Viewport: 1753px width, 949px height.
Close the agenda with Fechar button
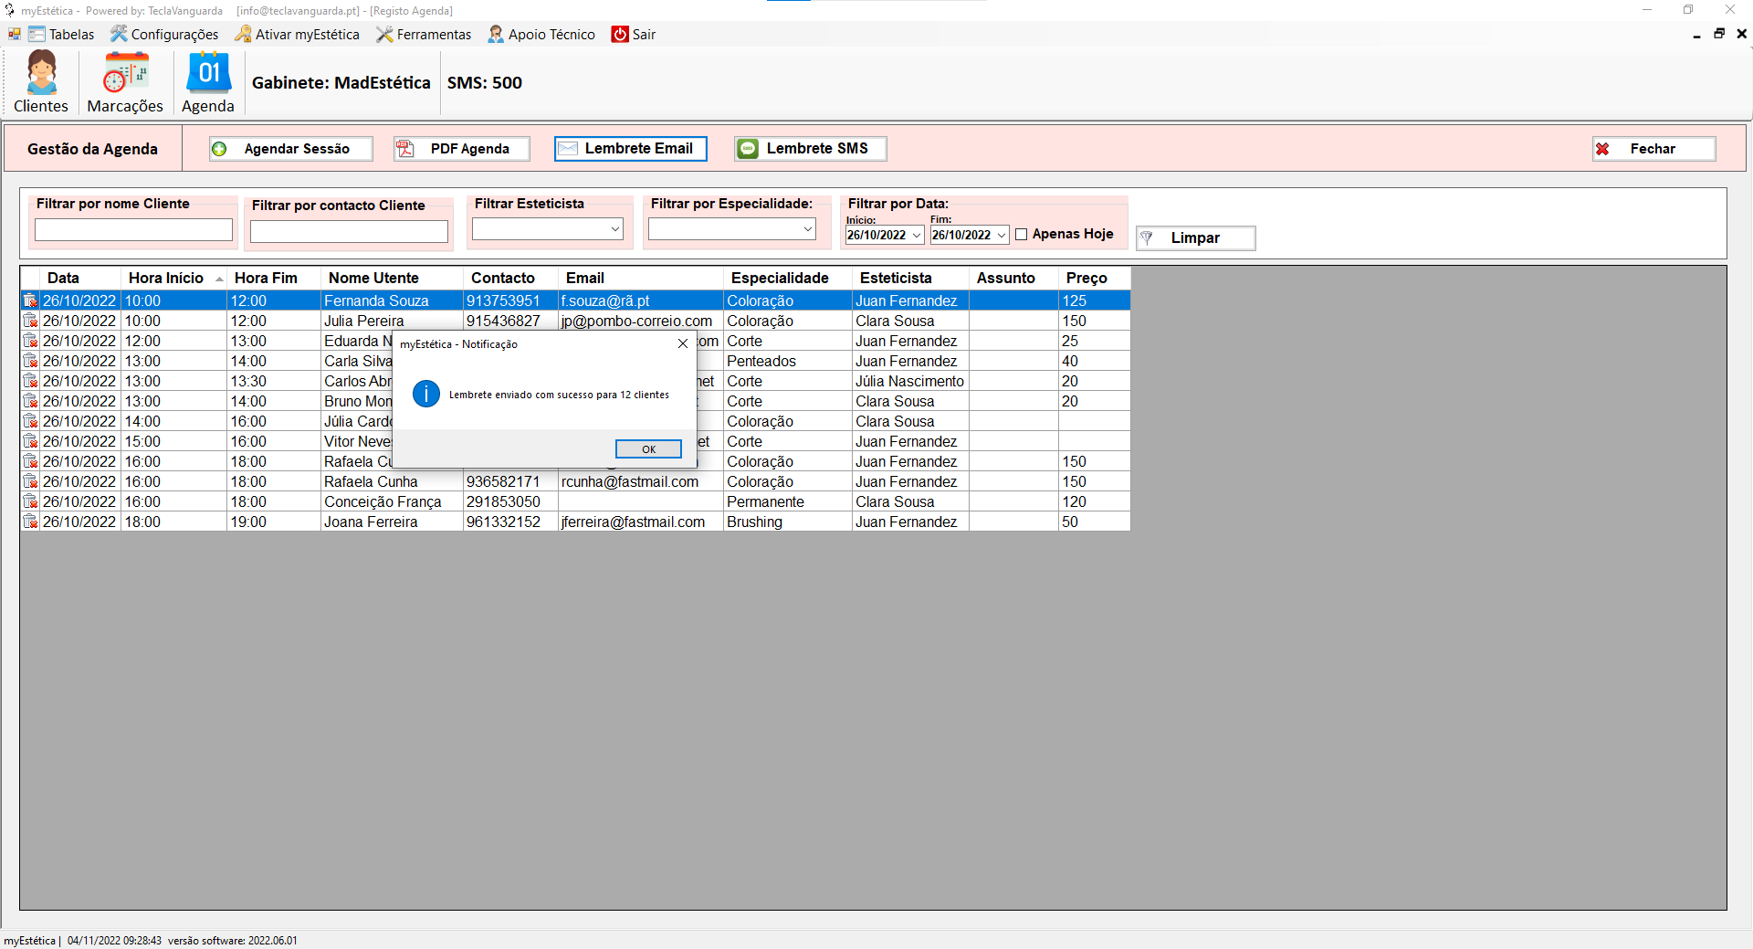pos(1653,149)
